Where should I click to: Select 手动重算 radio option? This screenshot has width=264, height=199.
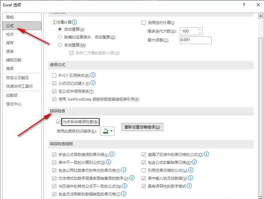pyautogui.click(x=60, y=45)
